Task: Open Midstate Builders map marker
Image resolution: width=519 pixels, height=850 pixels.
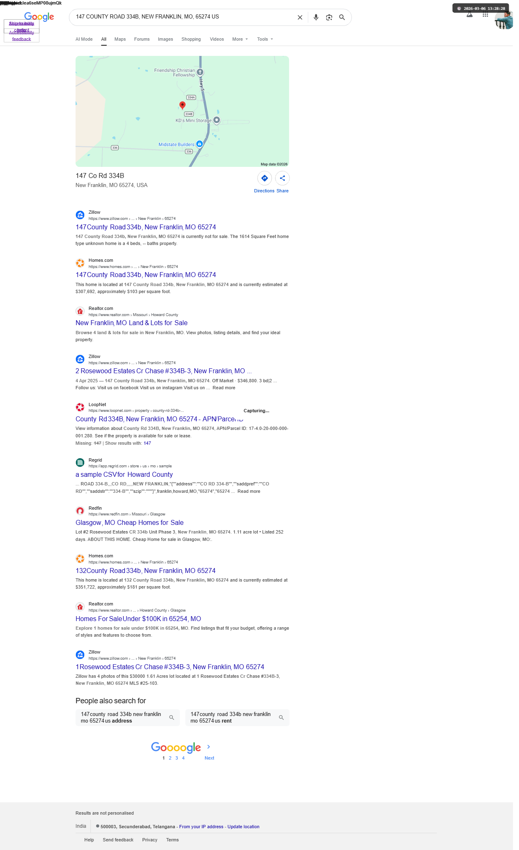Action: click(x=199, y=144)
